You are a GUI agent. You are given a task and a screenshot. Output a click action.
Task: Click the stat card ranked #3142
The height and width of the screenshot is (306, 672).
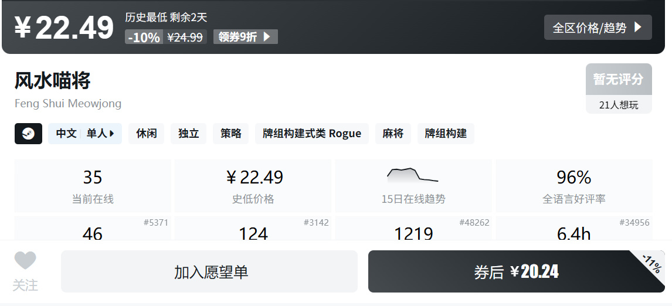tap(253, 228)
